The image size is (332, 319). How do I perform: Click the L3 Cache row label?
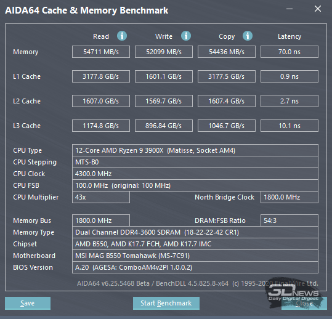26,126
